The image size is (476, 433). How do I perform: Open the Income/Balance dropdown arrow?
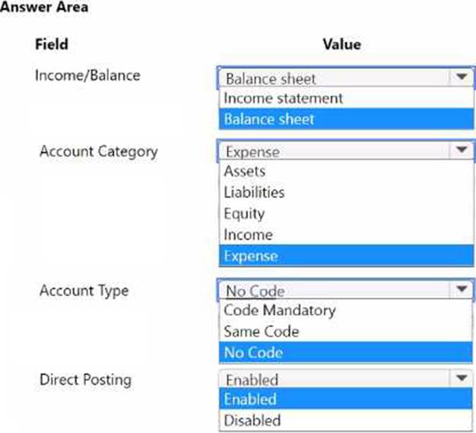click(459, 78)
